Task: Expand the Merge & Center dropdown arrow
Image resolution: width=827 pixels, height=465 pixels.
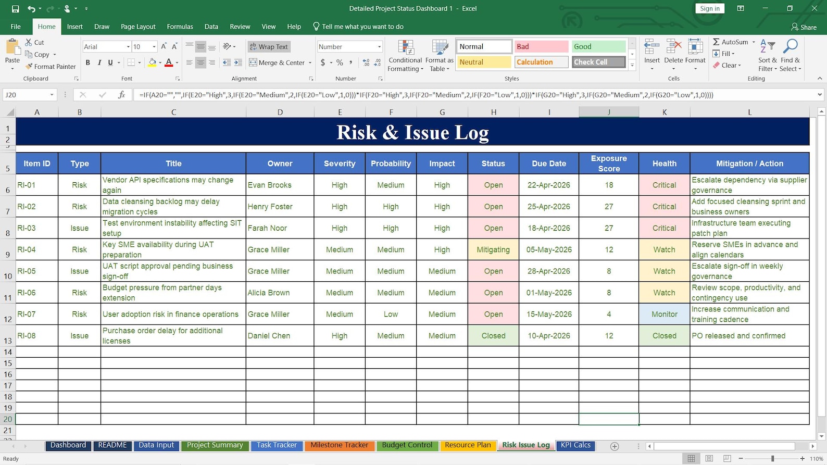Action: 310,63
